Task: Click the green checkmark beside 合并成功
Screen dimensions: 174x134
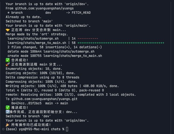Action: point(7,60)
